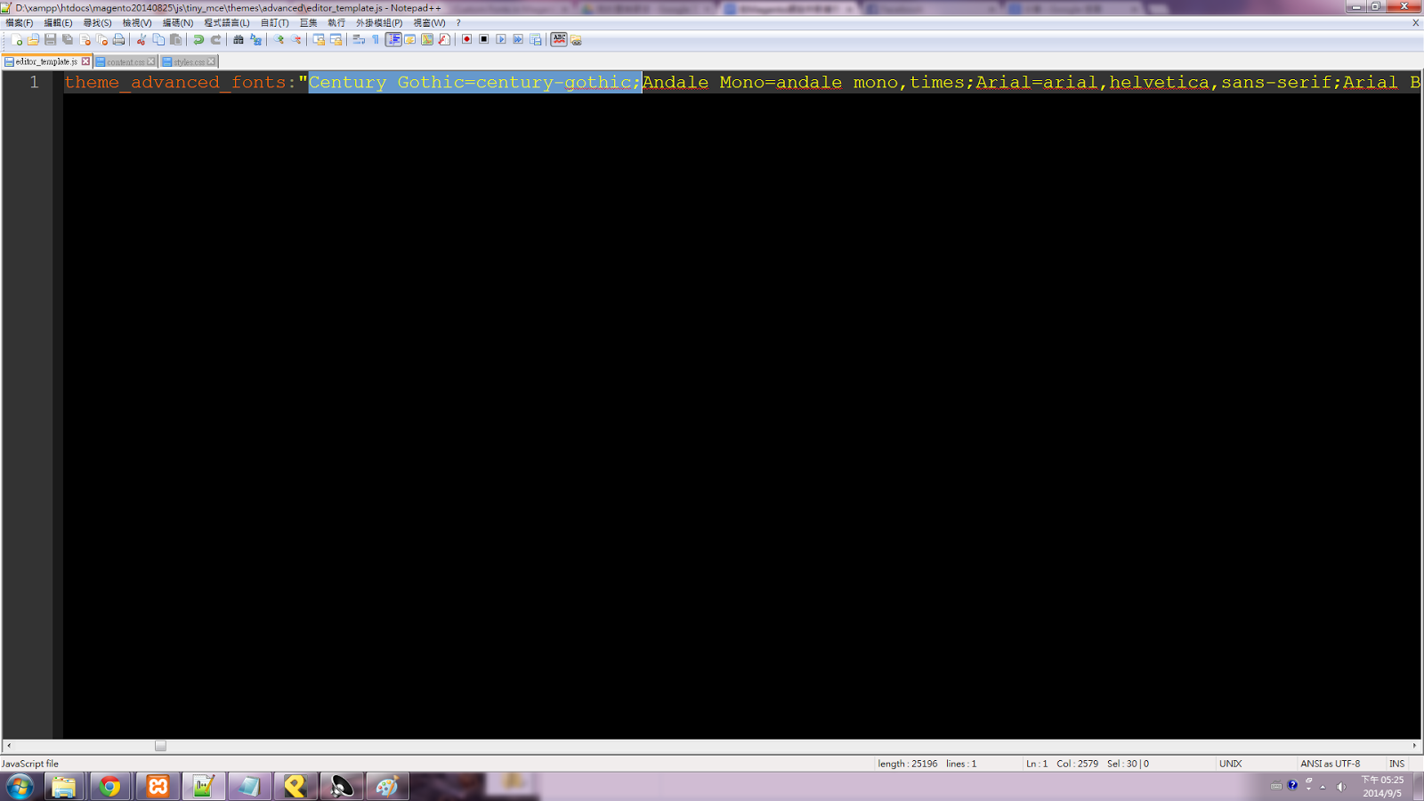Start macro recording with red record icon
Viewport: 1424px width, 801px height.
tap(466, 40)
